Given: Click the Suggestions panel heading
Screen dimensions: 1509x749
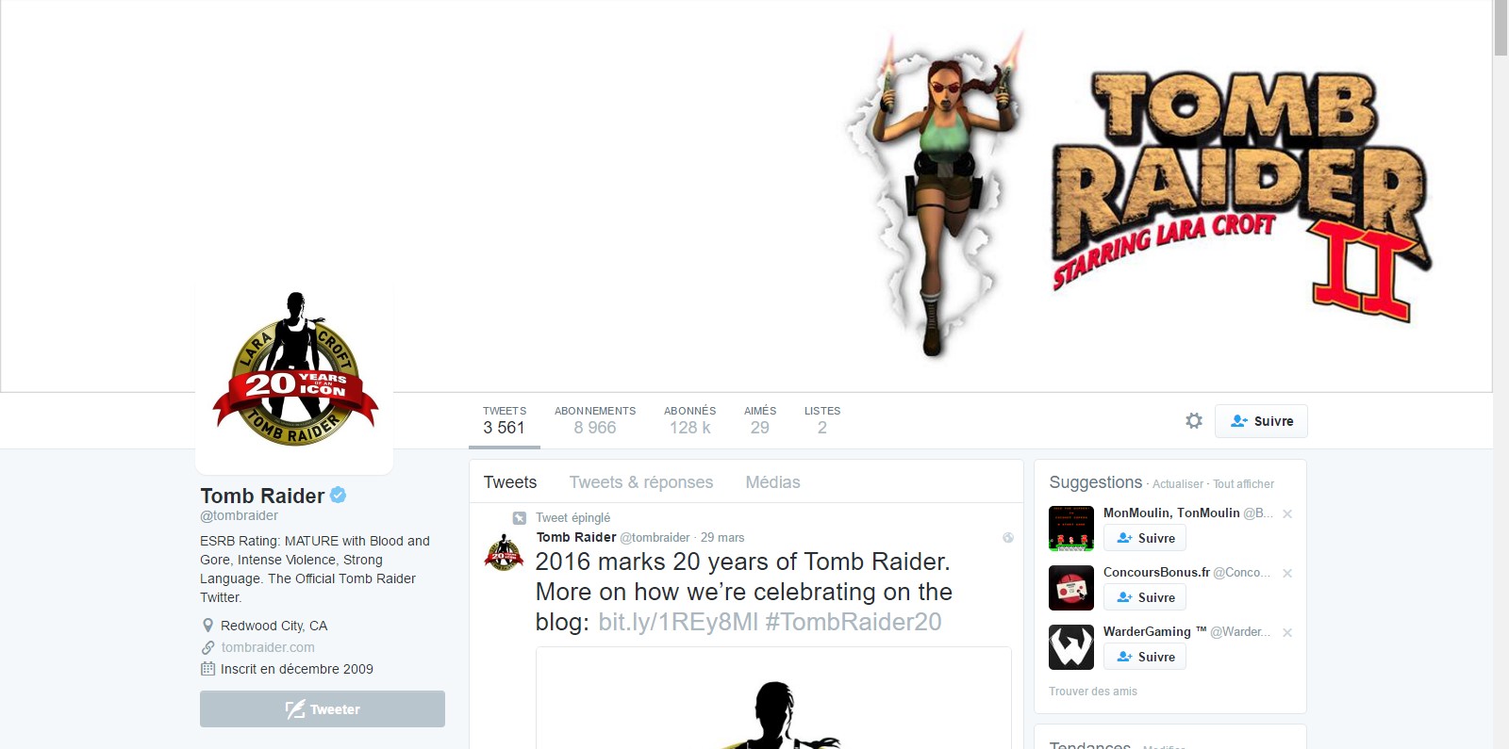Looking at the screenshot, I should 1095,482.
